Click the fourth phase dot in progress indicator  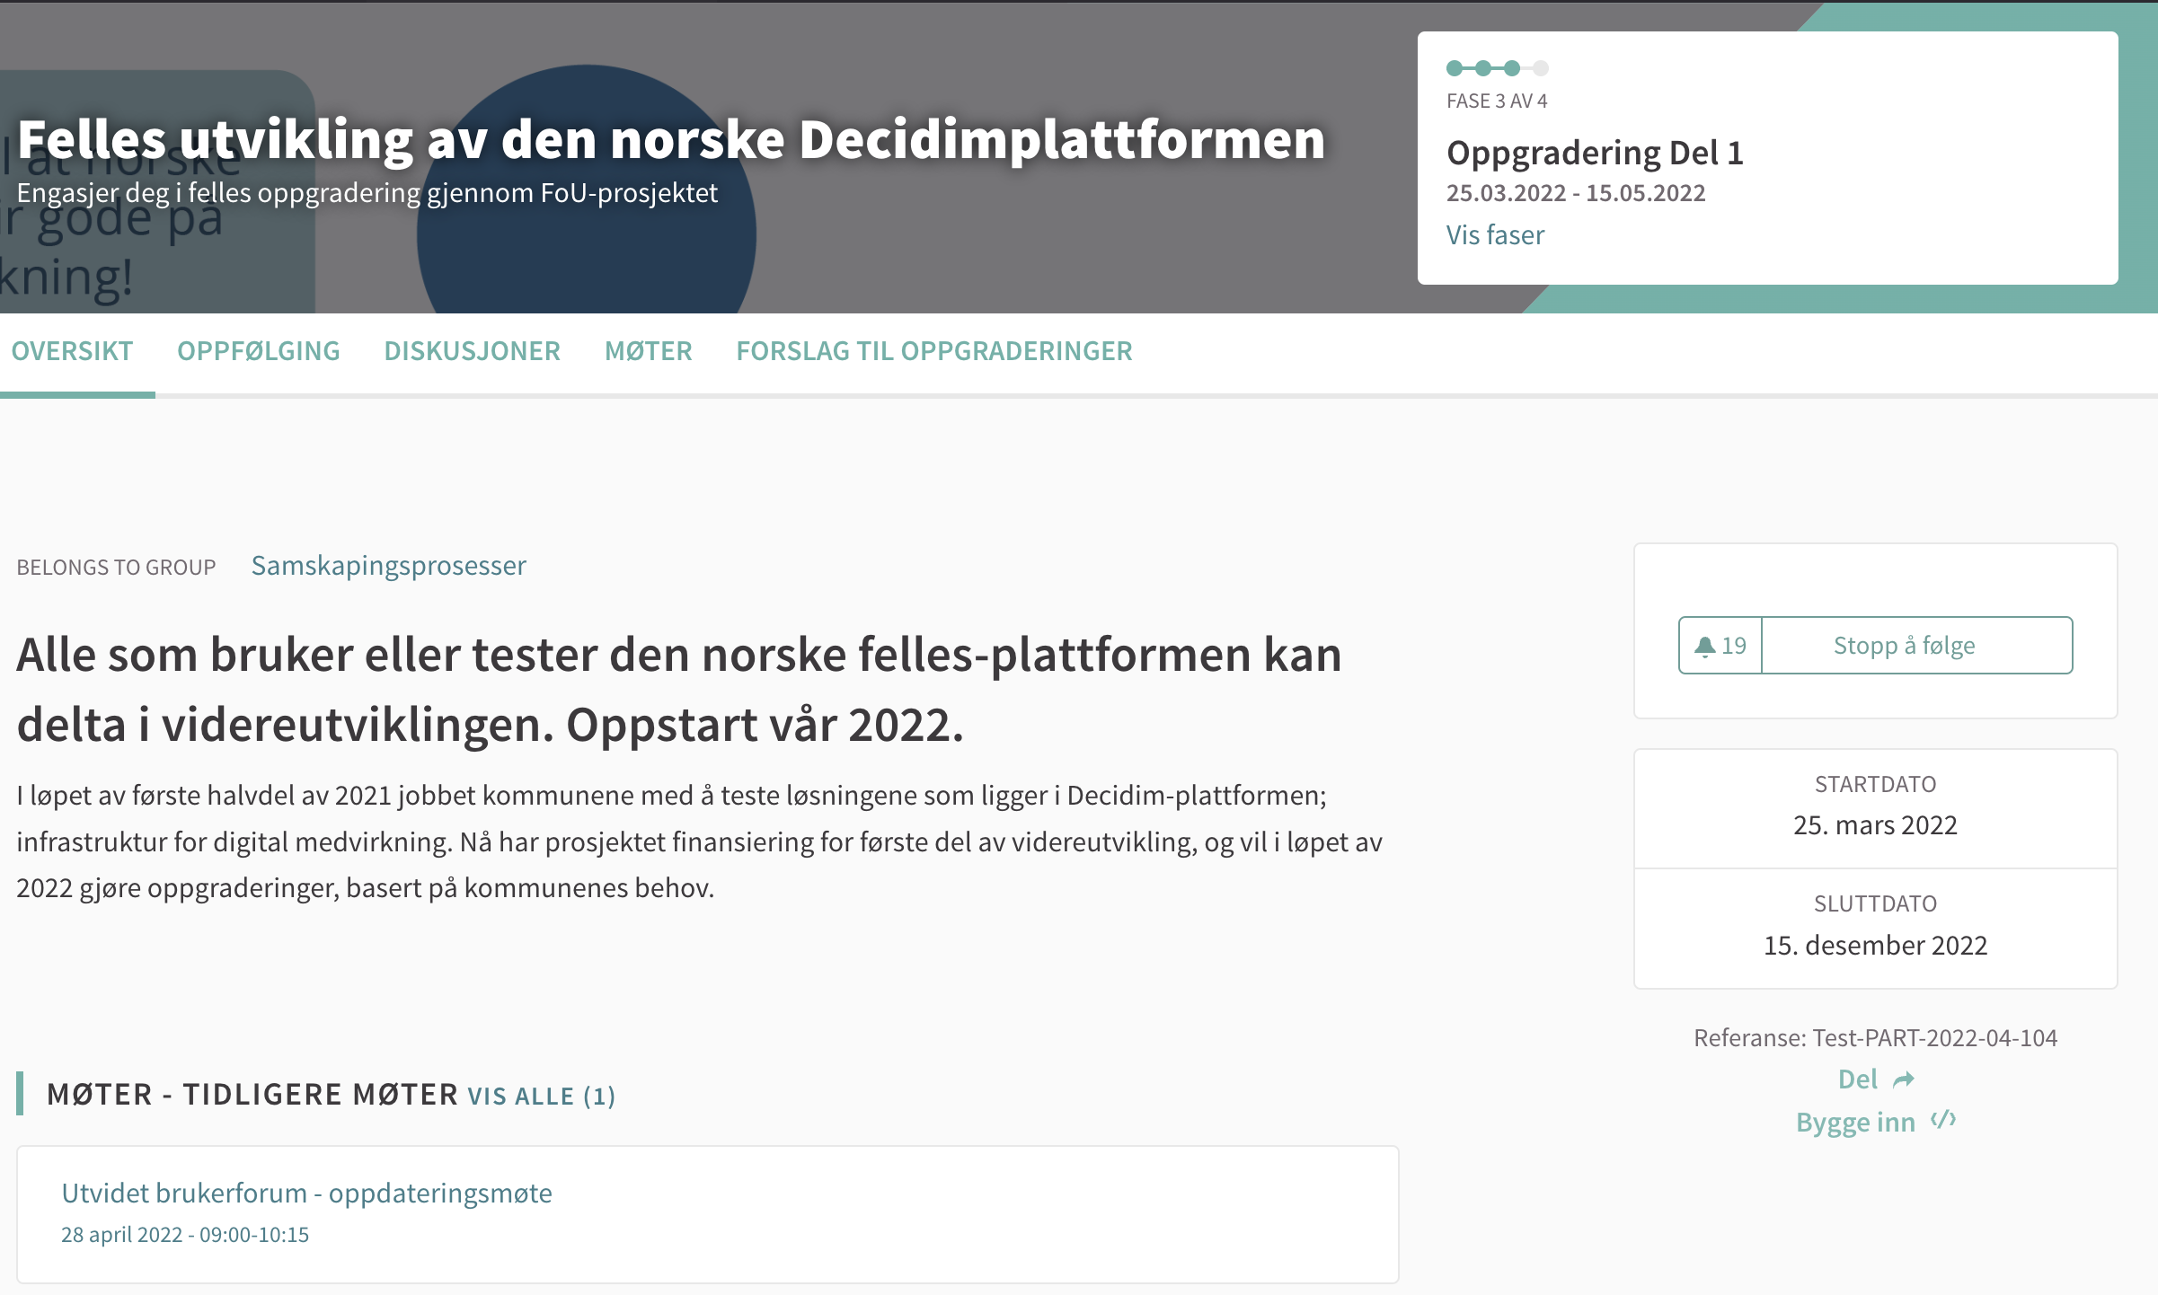tap(1540, 66)
